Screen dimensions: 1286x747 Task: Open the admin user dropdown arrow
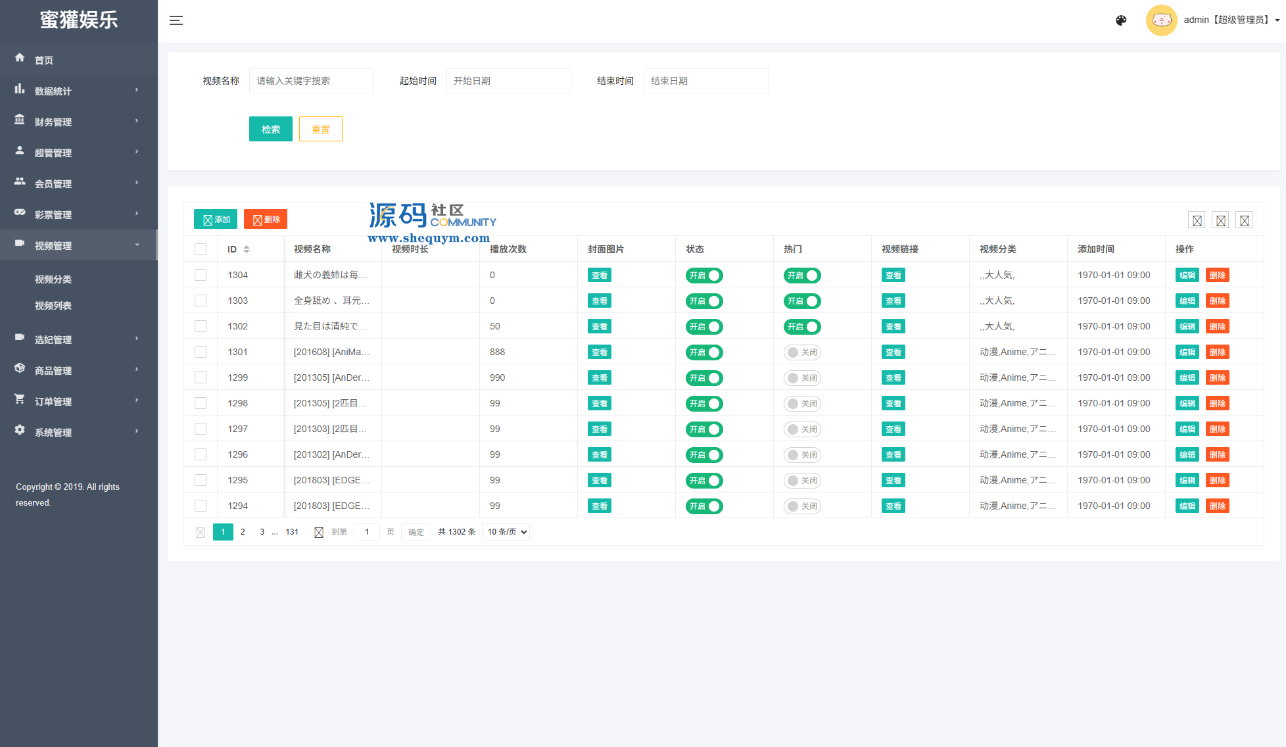(x=1277, y=20)
